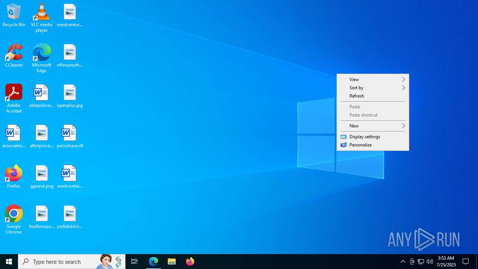The height and width of the screenshot is (269, 478).
Task: Select the Microsoft Edge desktop shortcut
Action: [x=41, y=58]
